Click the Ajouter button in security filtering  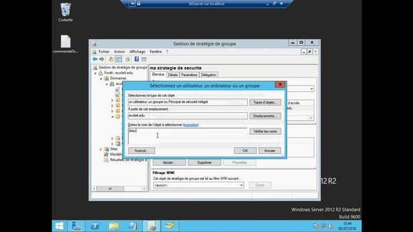(169, 162)
